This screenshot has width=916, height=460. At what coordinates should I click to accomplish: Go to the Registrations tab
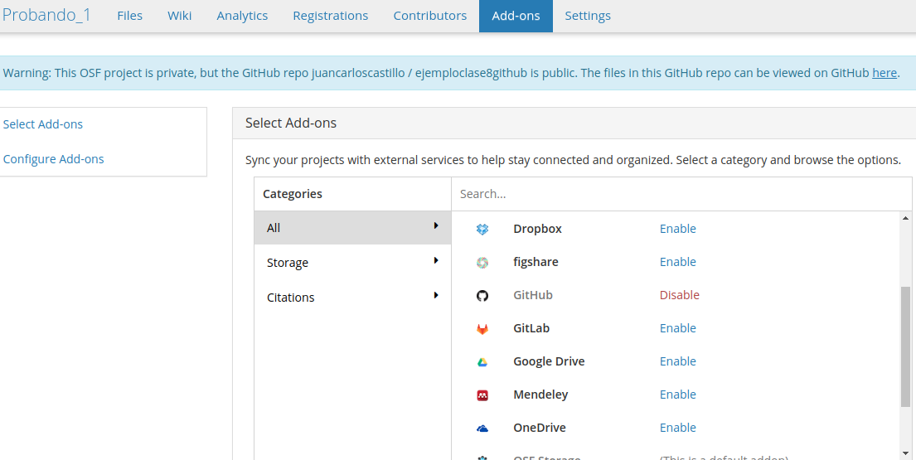click(x=331, y=16)
